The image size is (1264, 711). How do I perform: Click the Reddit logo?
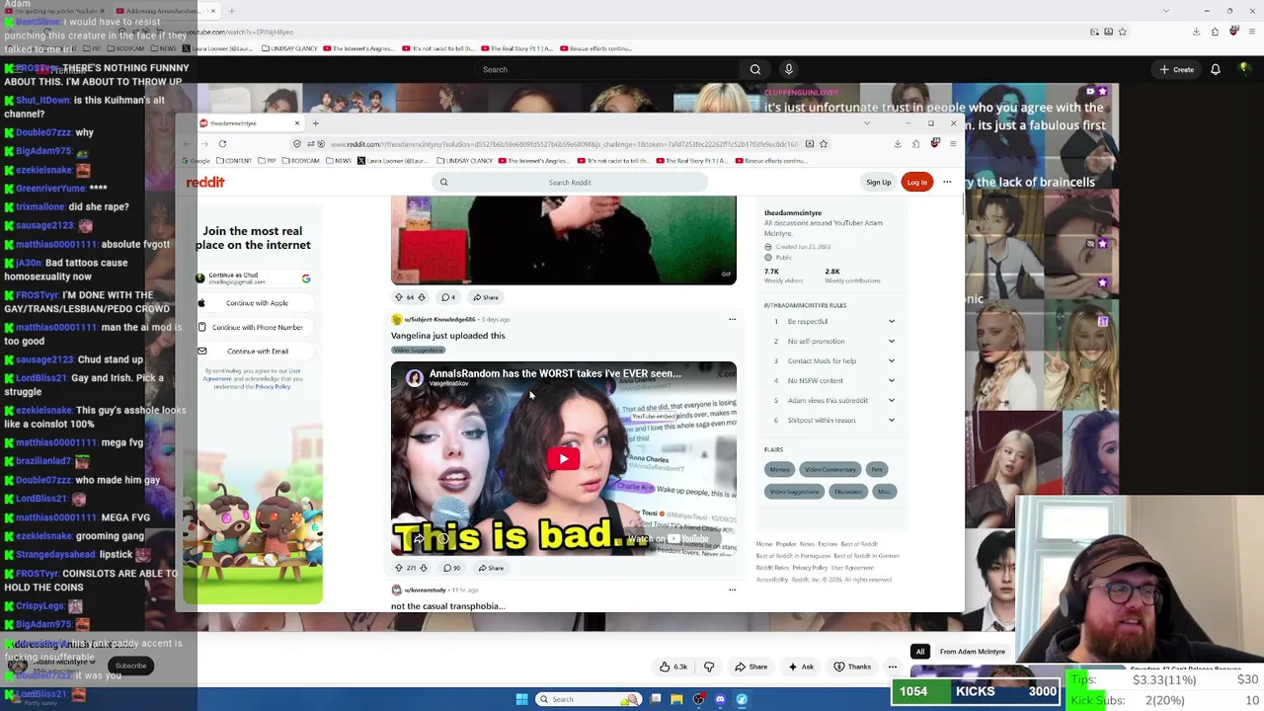[205, 182]
